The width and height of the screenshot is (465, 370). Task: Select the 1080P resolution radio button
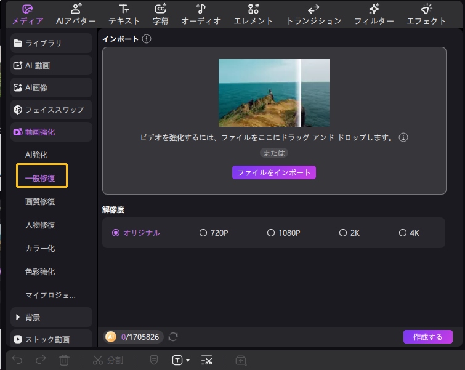[271, 233]
